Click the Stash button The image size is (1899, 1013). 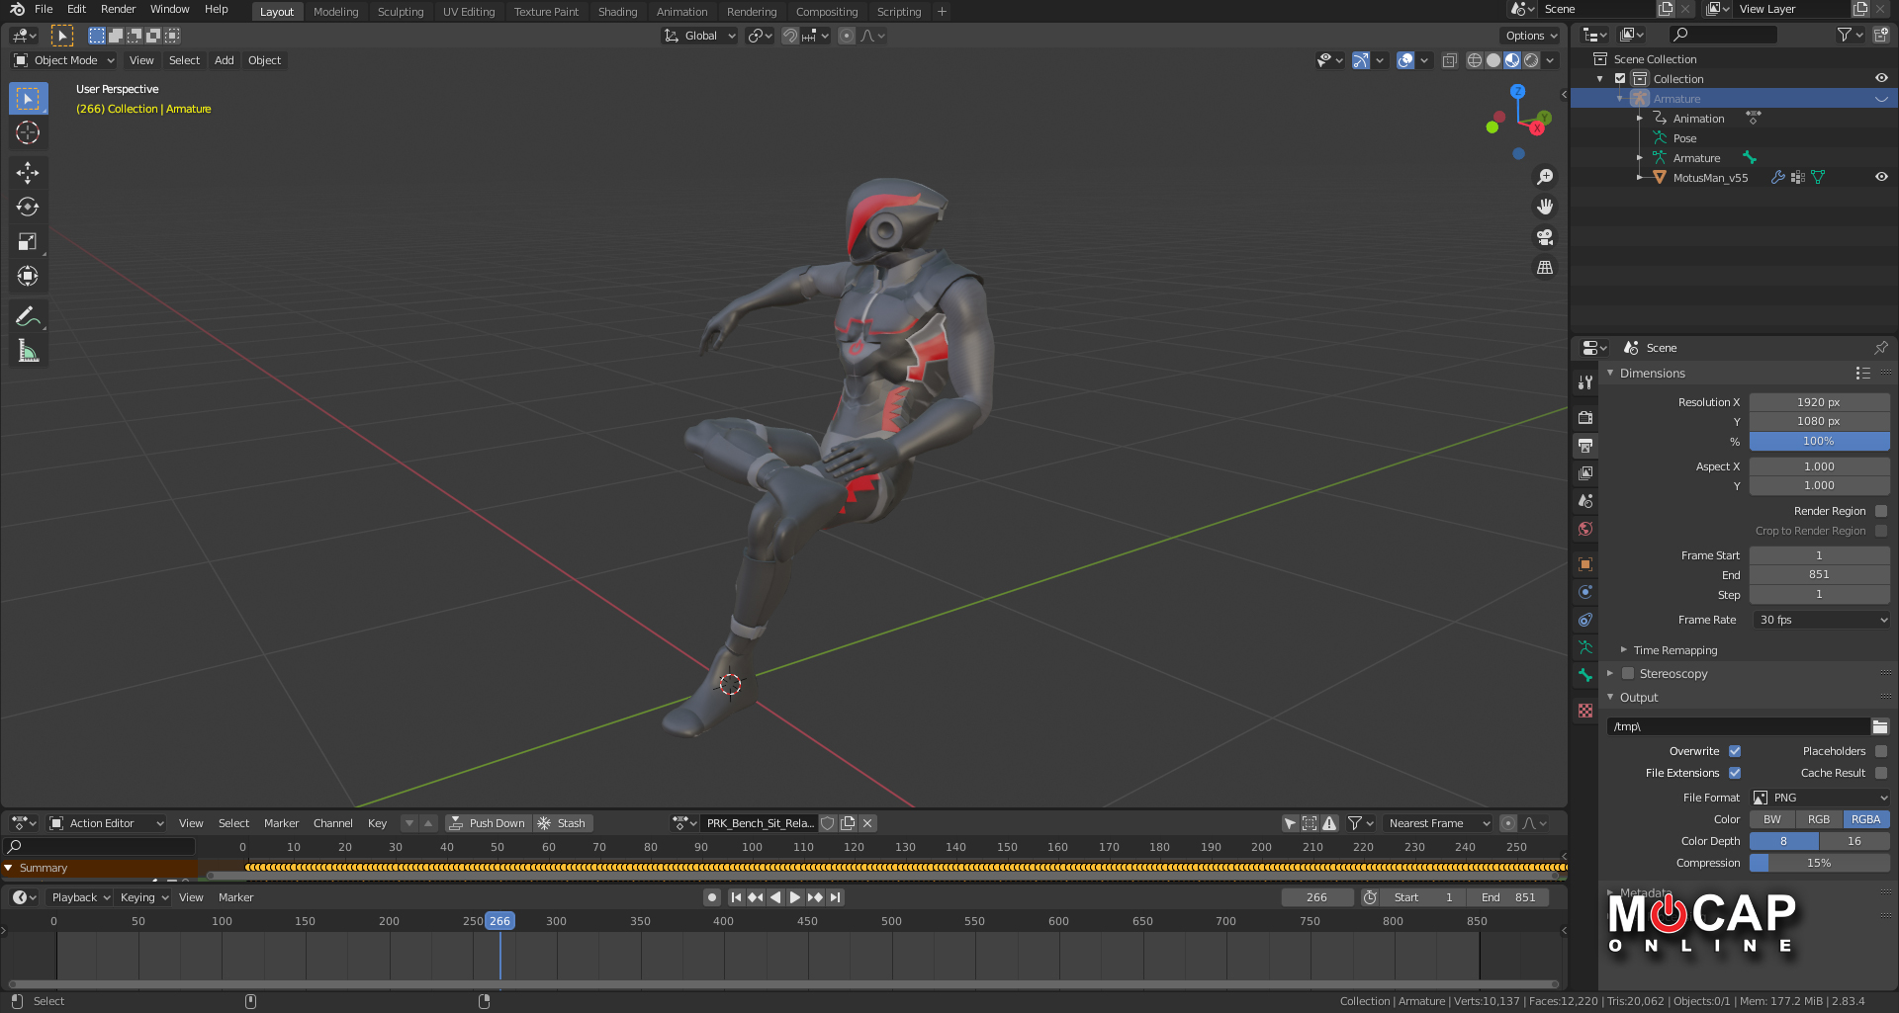pos(563,822)
